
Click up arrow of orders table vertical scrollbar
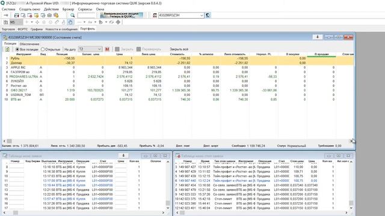(x=168, y=161)
